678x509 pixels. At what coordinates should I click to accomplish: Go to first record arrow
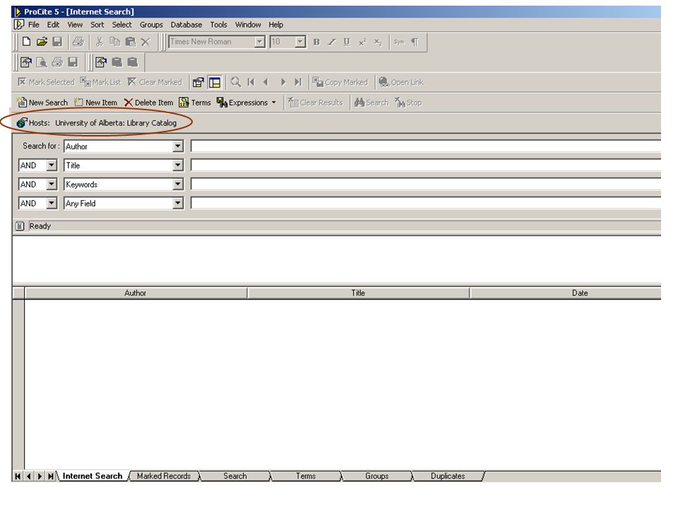pos(251,82)
